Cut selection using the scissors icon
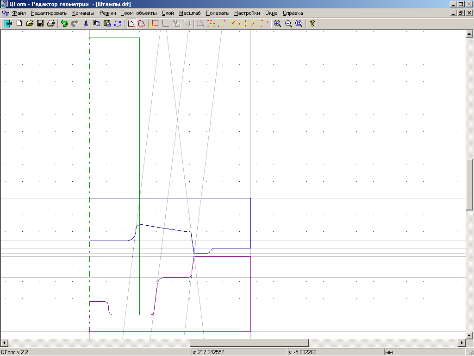The width and height of the screenshot is (474, 356). tap(86, 24)
